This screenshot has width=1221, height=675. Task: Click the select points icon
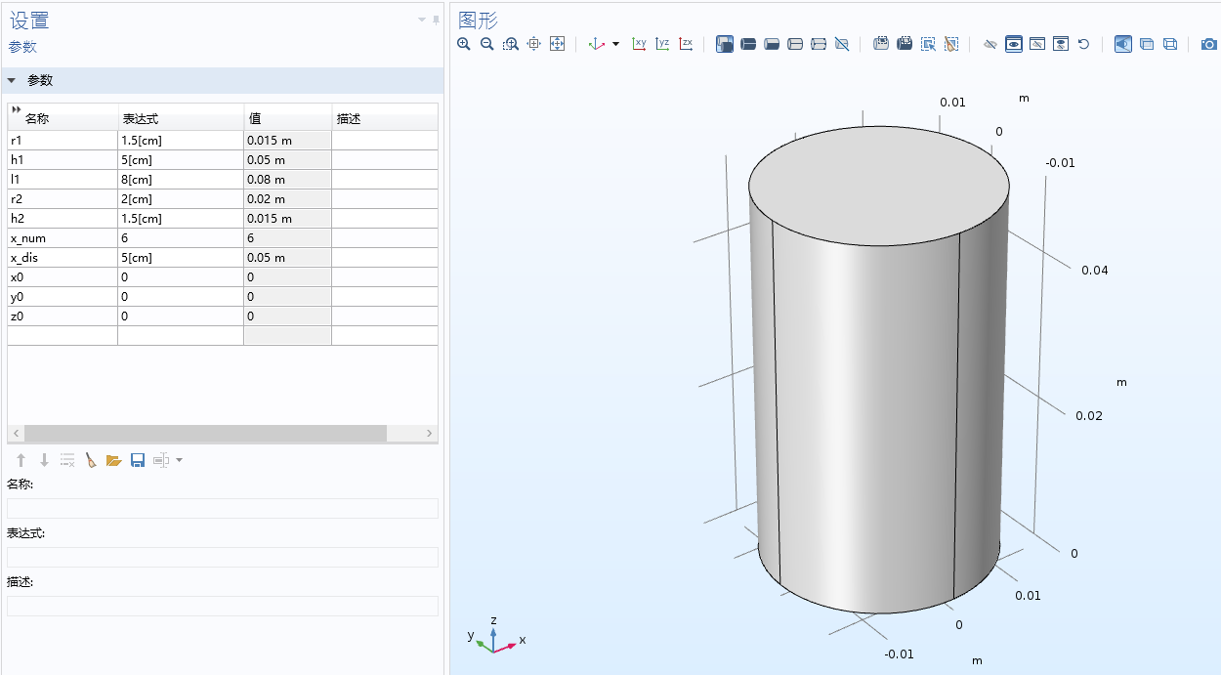pos(795,44)
